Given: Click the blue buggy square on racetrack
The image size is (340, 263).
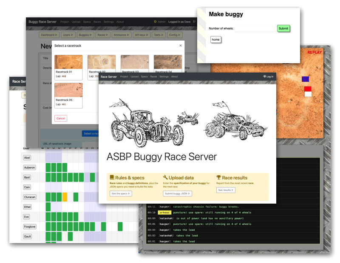Looking at the screenshot, I should tap(305, 79).
